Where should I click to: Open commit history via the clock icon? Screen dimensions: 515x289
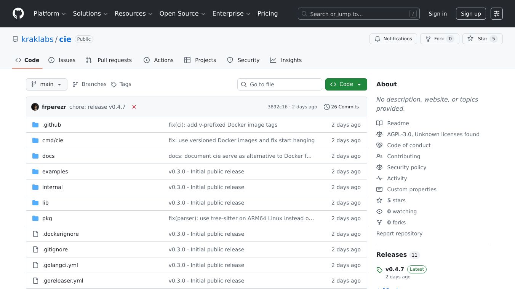coord(326,107)
